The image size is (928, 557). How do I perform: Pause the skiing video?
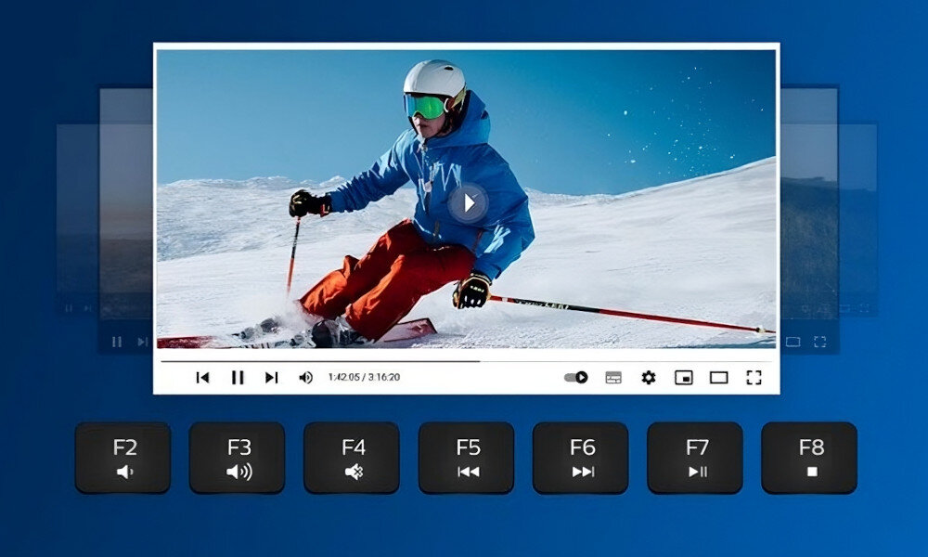(x=238, y=378)
